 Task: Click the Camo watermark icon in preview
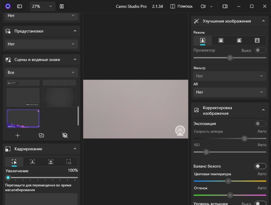pos(180,131)
